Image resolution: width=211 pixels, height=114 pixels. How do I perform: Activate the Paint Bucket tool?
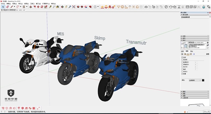pos(58,7)
